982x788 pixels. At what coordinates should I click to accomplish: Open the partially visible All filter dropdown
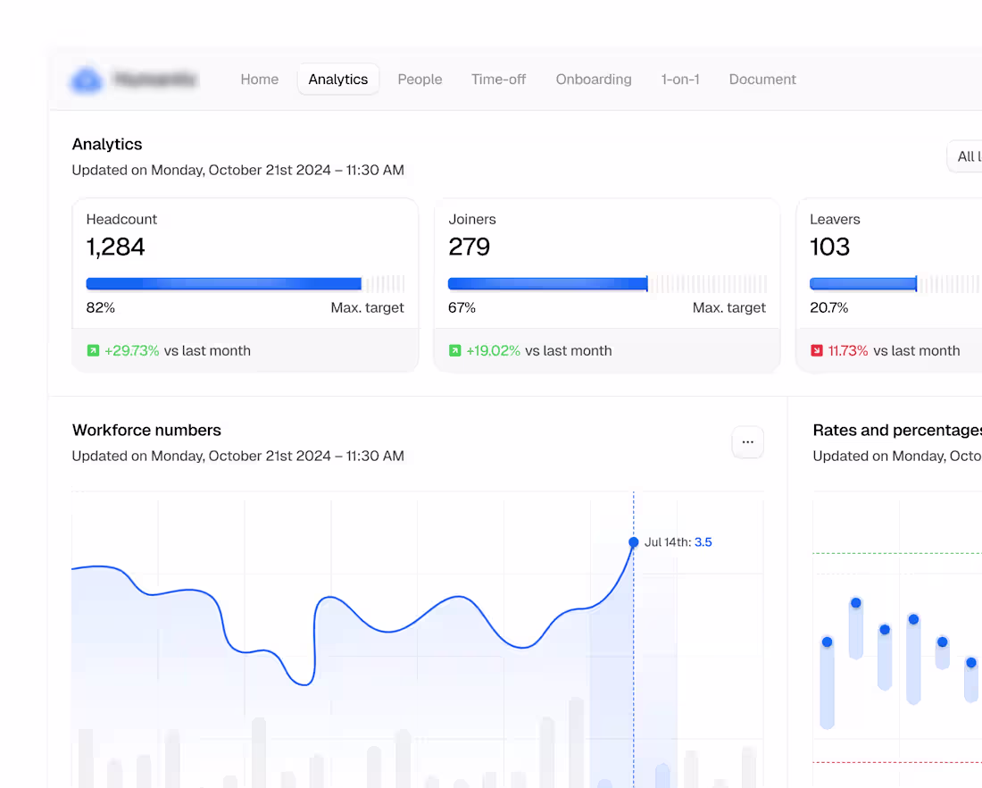tap(965, 156)
